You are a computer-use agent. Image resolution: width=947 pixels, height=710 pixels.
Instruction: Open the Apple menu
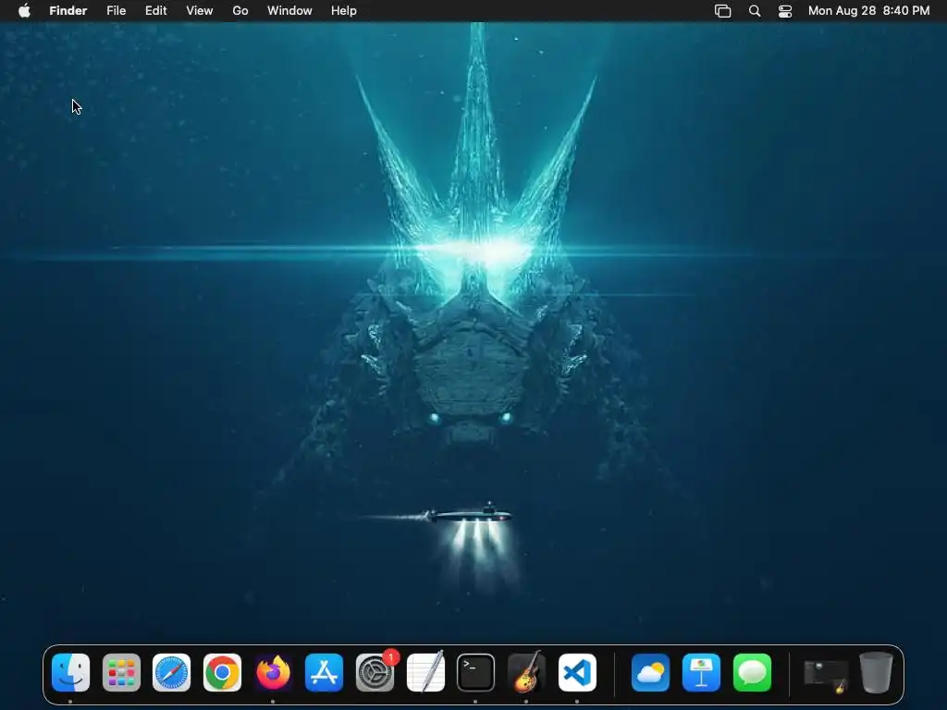(x=24, y=10)
